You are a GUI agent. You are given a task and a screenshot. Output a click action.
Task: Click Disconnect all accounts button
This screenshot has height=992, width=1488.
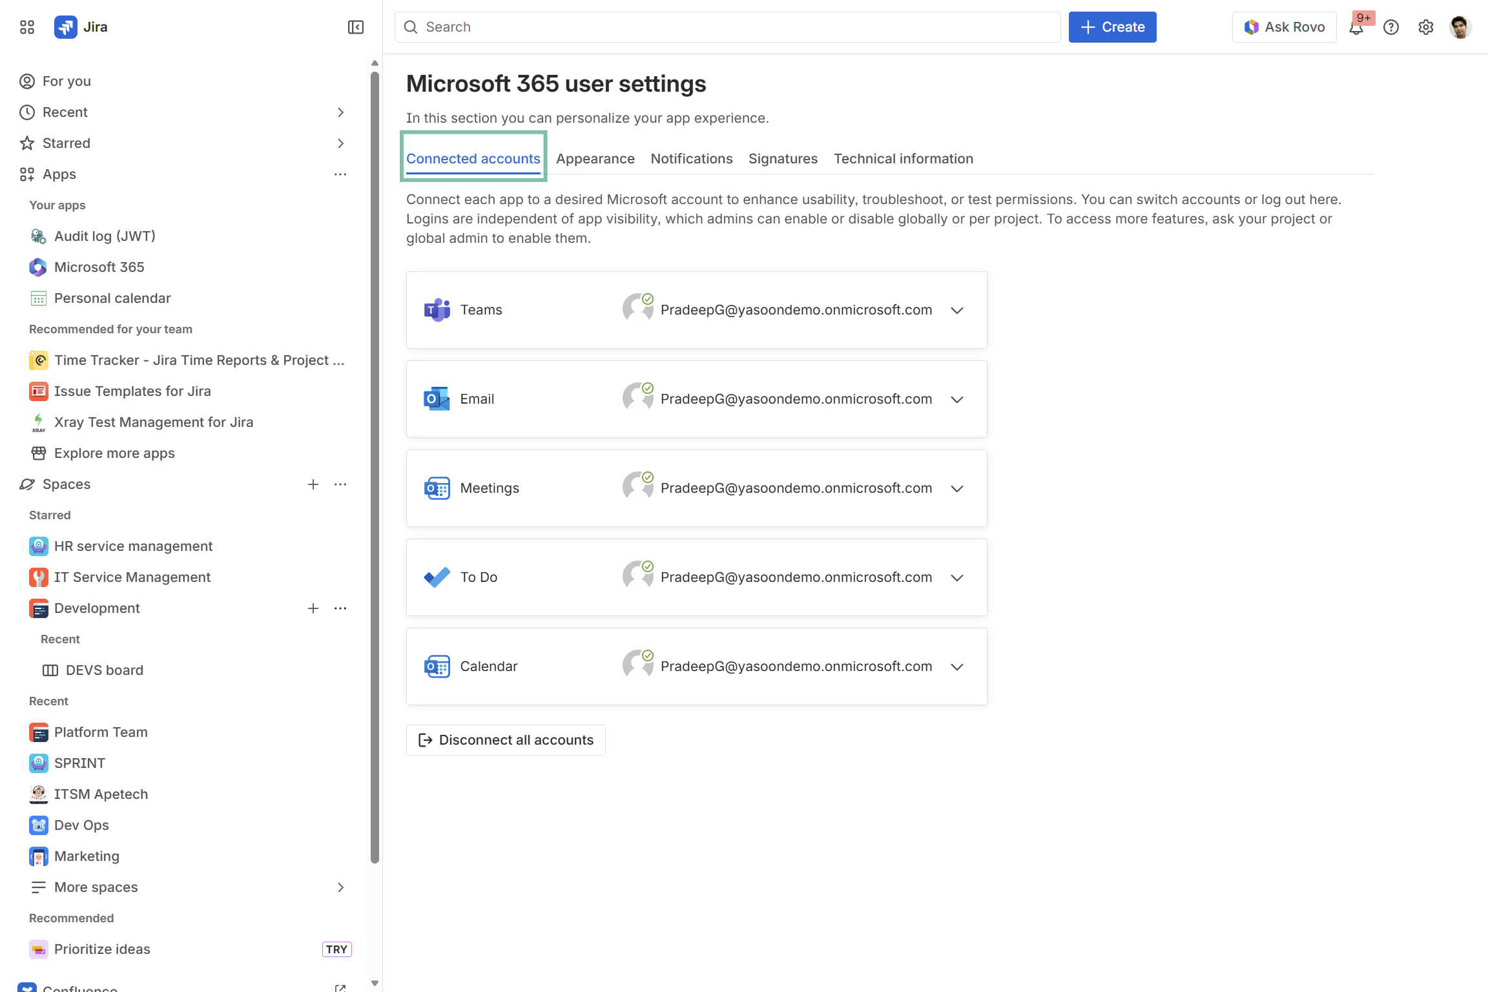(506, 740)
